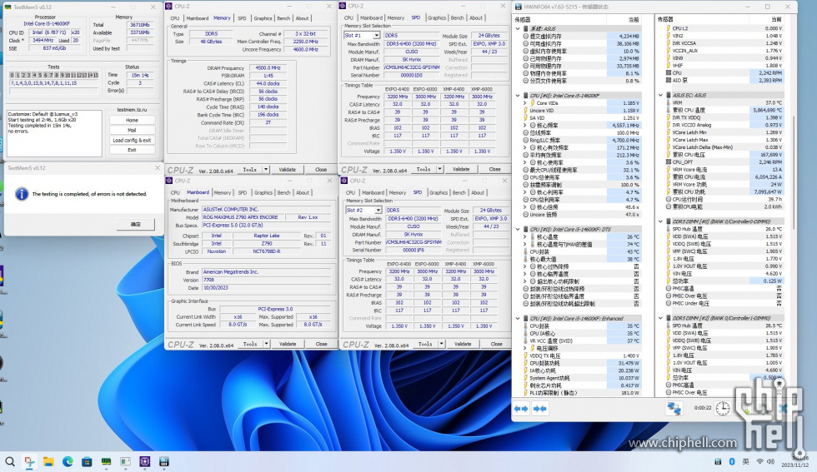Viewport: 817px width, 472px height.
Task: Click Close button in CPU-Z Mainboard window
Action: [322, 344]
